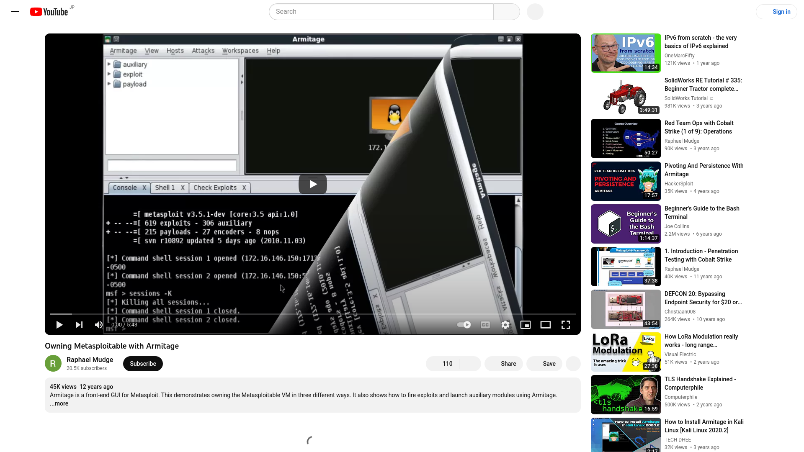Toggle closed captions in the player
The height and width of the screenshot is (452, 804).
[x=485, y=325]
